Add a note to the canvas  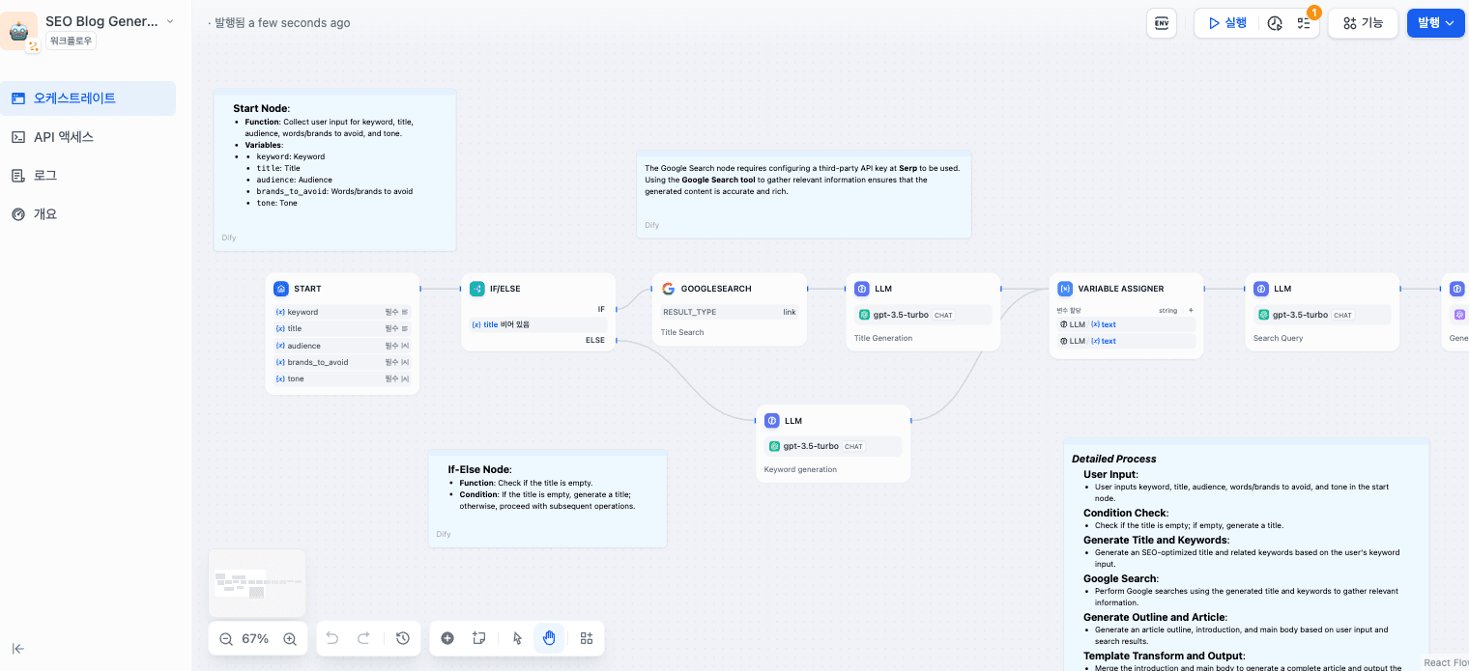(478, 638)
